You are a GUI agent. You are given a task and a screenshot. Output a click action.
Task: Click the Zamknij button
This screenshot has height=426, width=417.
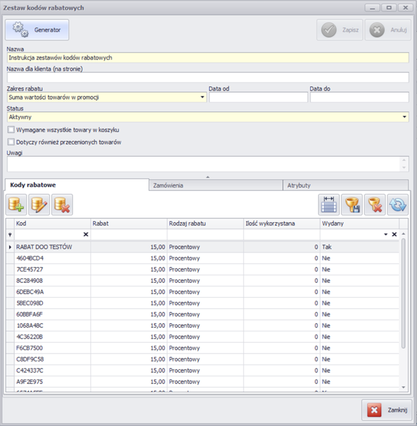coord(387,410)
